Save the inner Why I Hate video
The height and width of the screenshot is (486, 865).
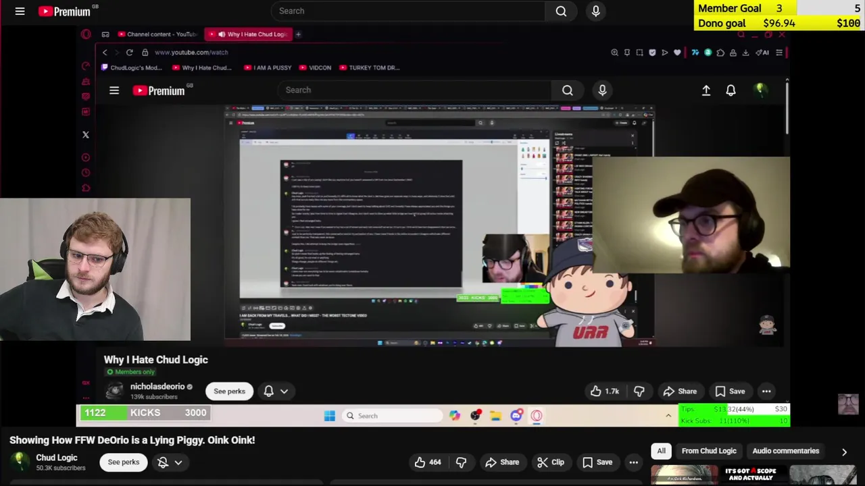point(730,391)
